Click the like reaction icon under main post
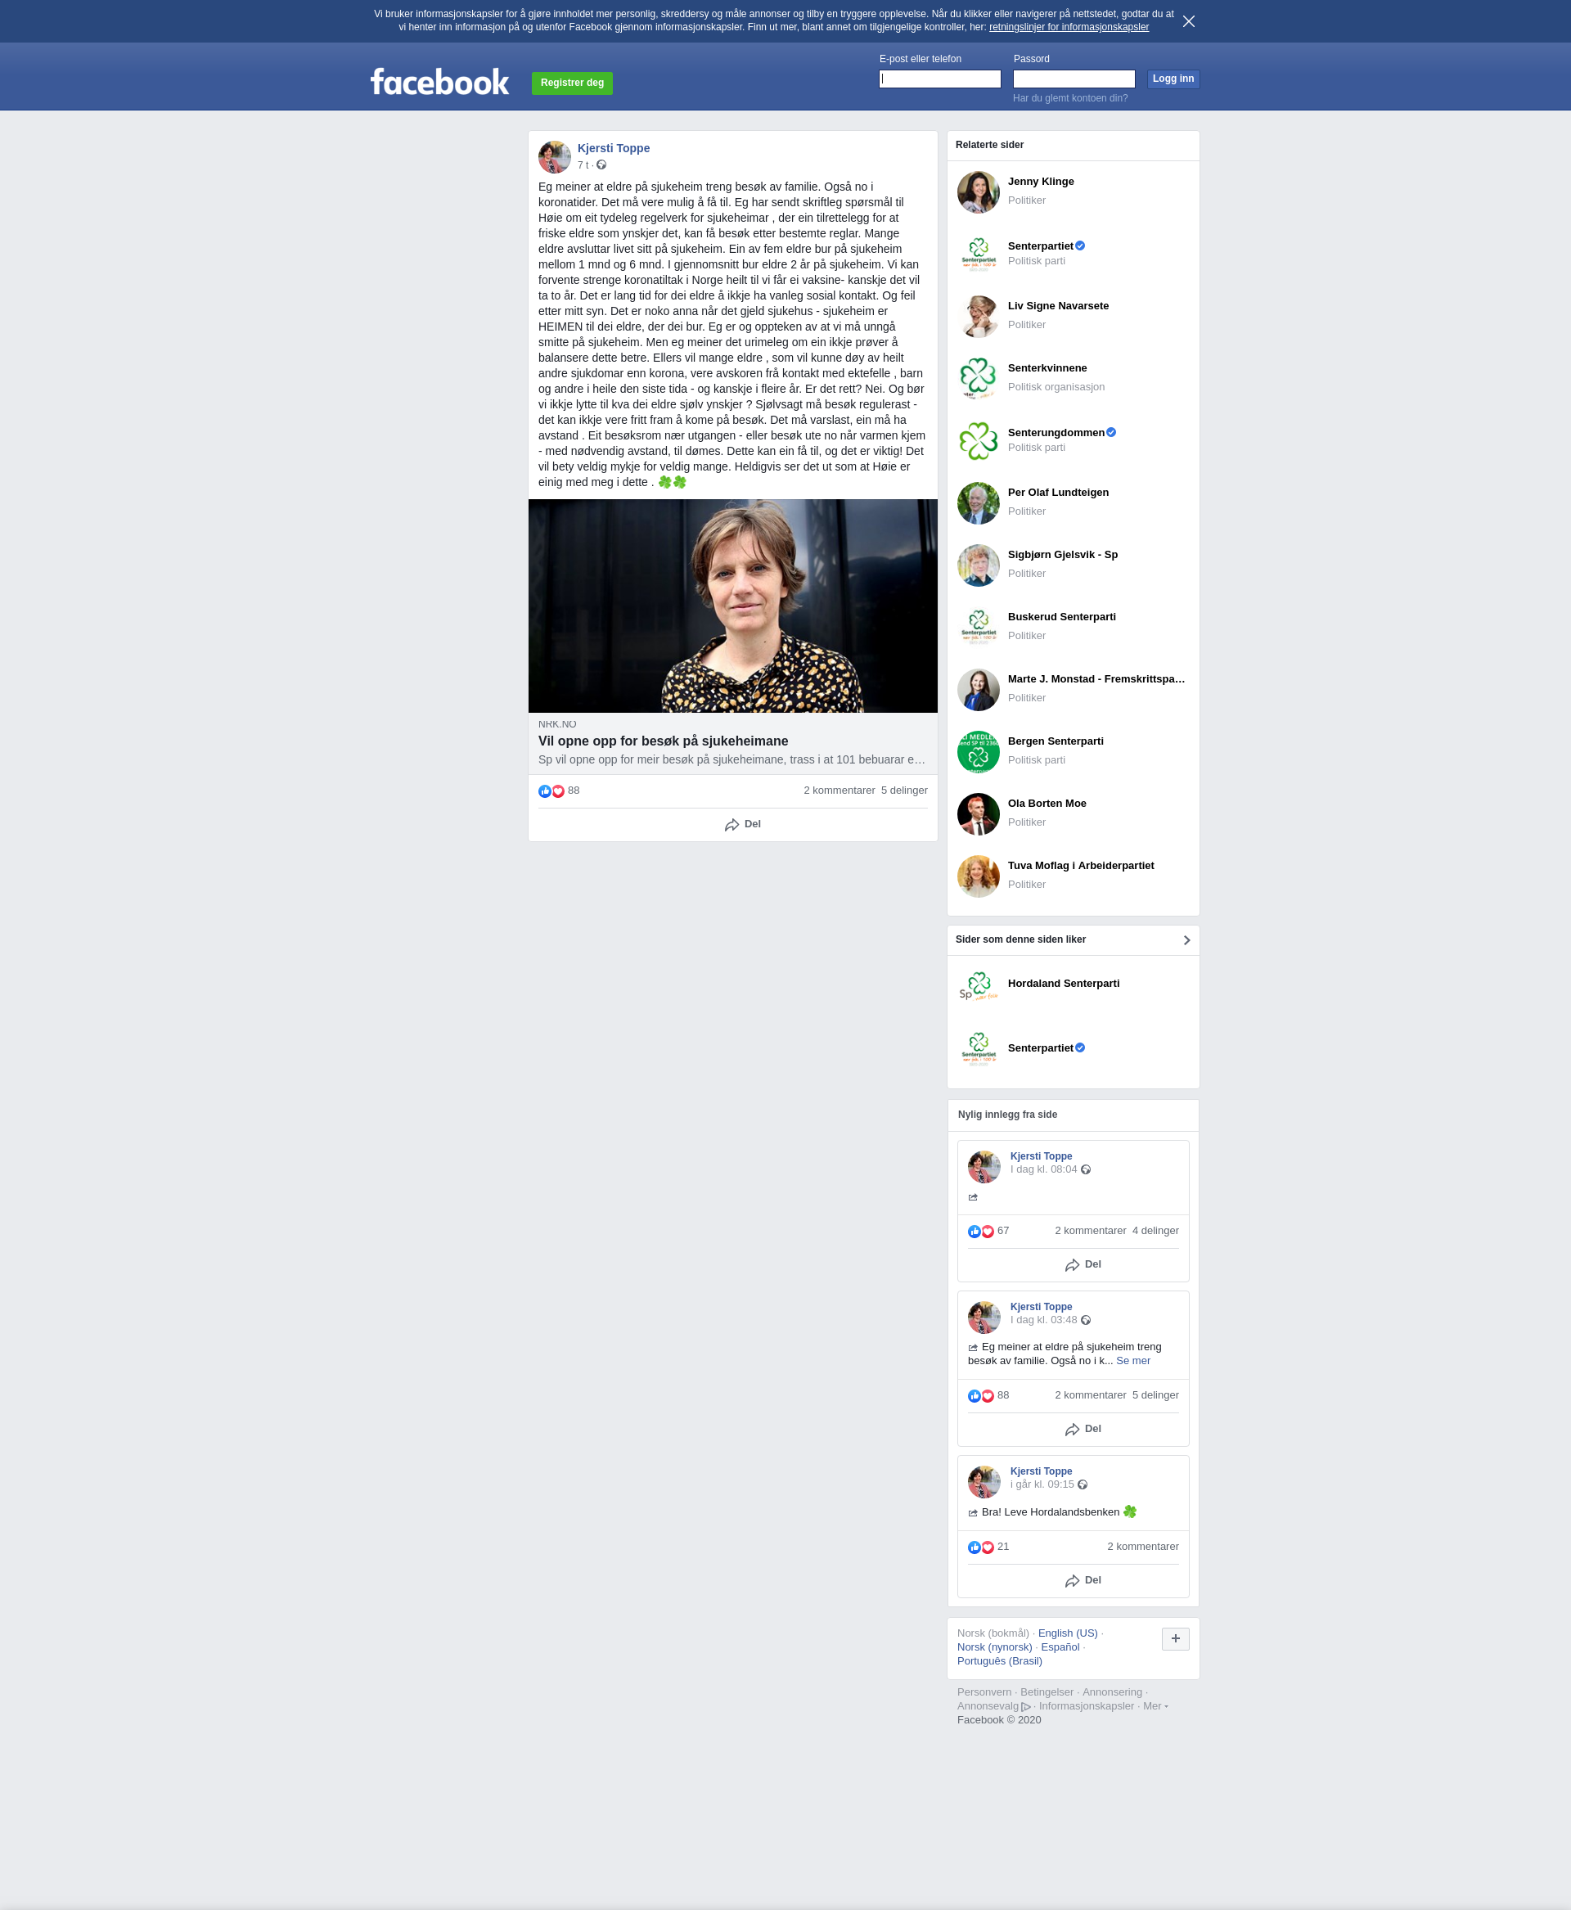Screen dimensions: 1571x1910 point(544,791)
